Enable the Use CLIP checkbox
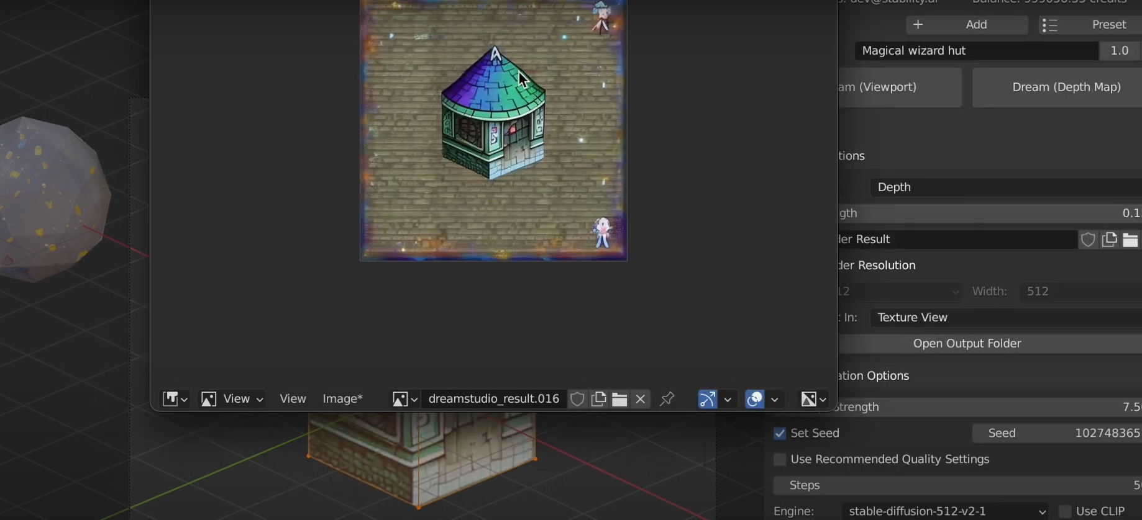 click(x=1065, y=511)
